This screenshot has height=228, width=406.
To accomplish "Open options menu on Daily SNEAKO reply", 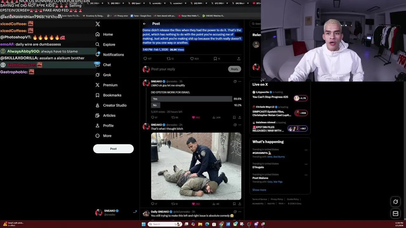I will [x=239, y=212].
